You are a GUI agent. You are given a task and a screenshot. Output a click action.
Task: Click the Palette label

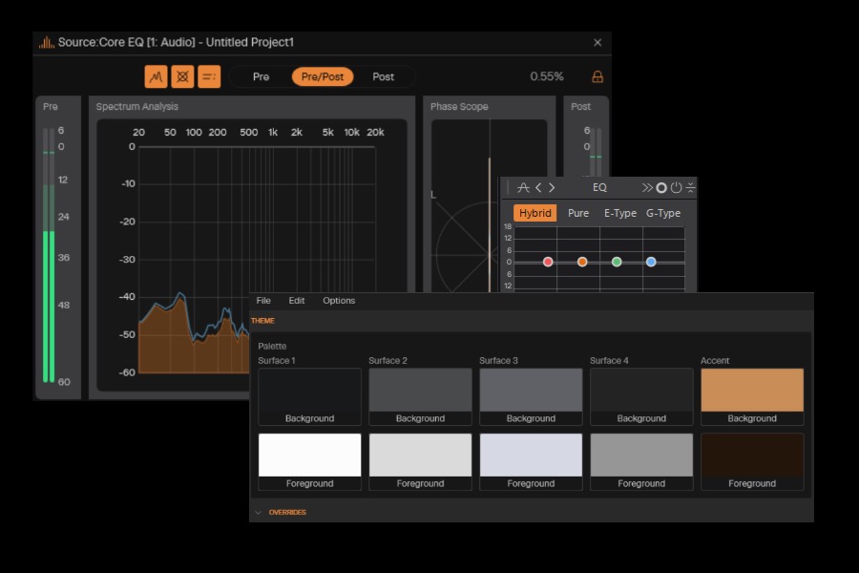(x=272, y=346)
